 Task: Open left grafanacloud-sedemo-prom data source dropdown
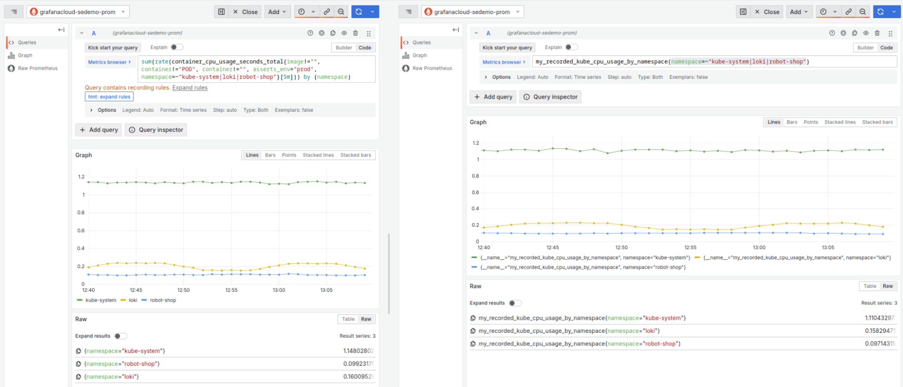click(78, 12)
